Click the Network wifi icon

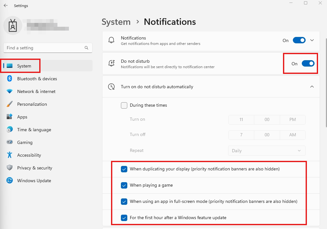click(x=10, y=91)
